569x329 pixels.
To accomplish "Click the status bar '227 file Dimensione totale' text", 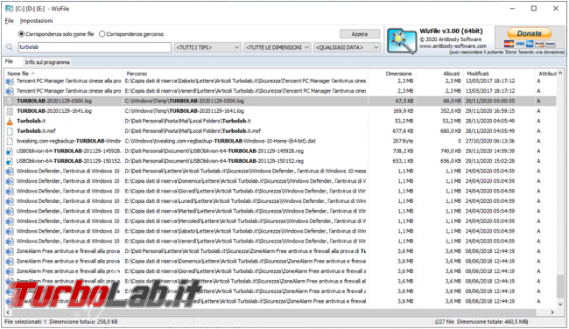I will point(481,322).
